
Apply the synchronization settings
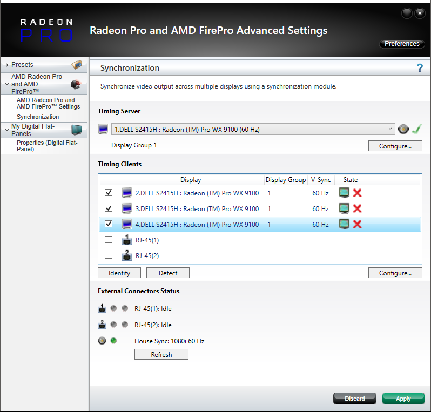pos(403,399)
